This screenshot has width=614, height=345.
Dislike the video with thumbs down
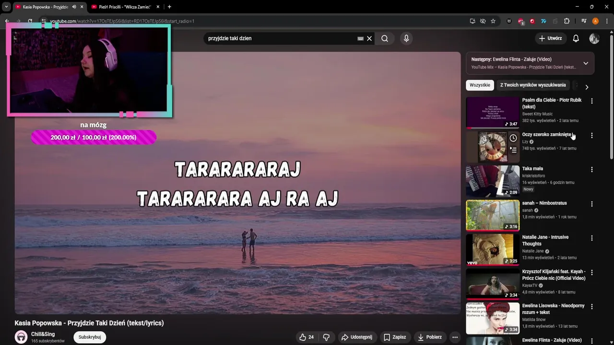tap(326, 337)
